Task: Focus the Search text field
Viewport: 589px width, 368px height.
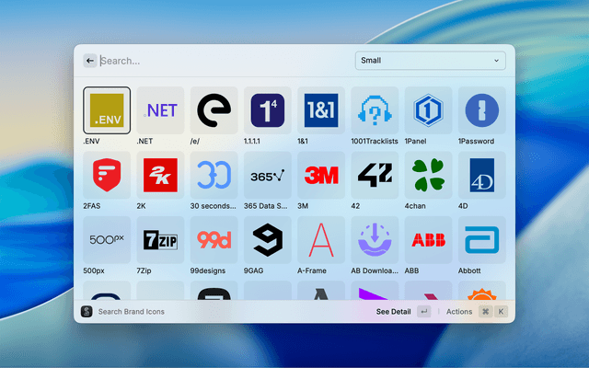Action: (x=221, y=61)
